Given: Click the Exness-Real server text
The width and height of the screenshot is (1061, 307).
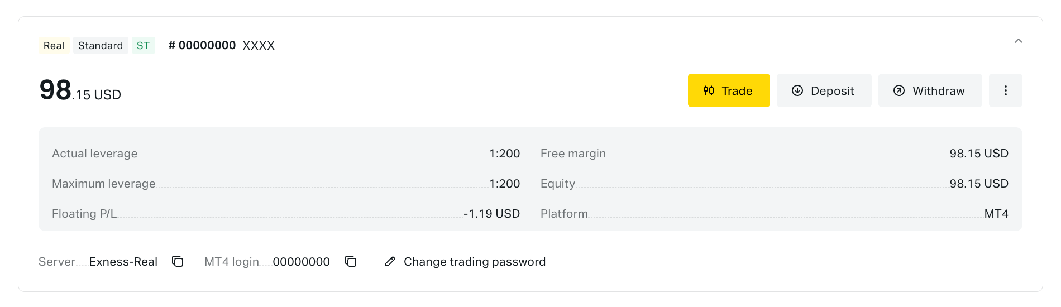Looking at the screenshot, I should coord(123,262).
